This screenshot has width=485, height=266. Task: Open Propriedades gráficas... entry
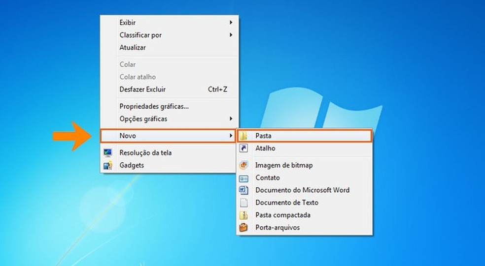tap(169, 107)
